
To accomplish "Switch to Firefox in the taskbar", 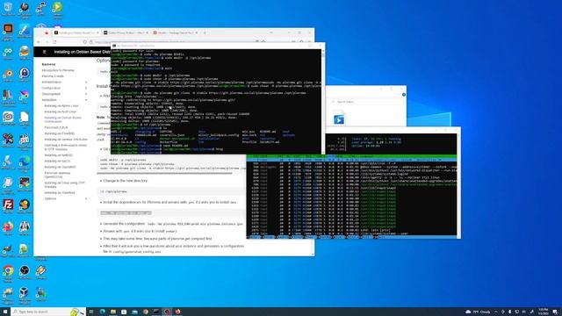I will click(177, 312).
